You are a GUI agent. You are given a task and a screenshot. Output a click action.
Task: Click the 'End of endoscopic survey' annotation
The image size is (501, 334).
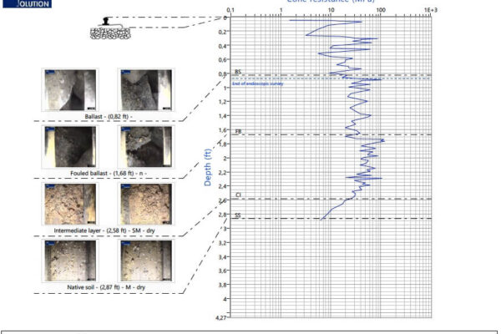(257, 83)
